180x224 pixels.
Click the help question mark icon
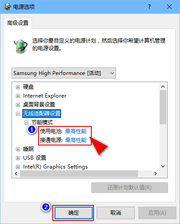[149, 7]
